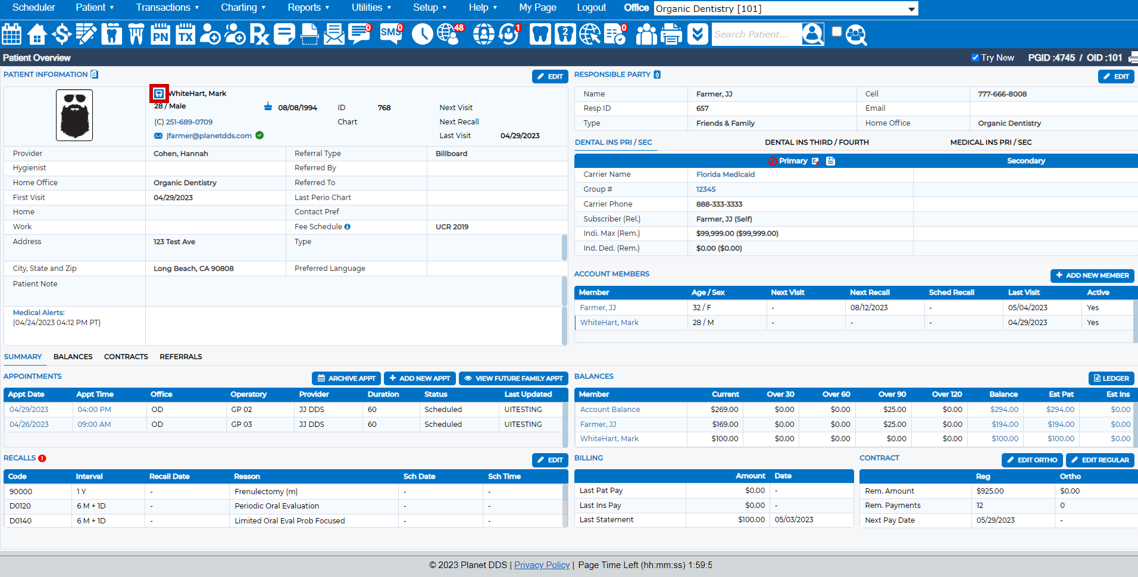Open the Rx prescription icon
The image size is (1138, 577).
point(259,35)
